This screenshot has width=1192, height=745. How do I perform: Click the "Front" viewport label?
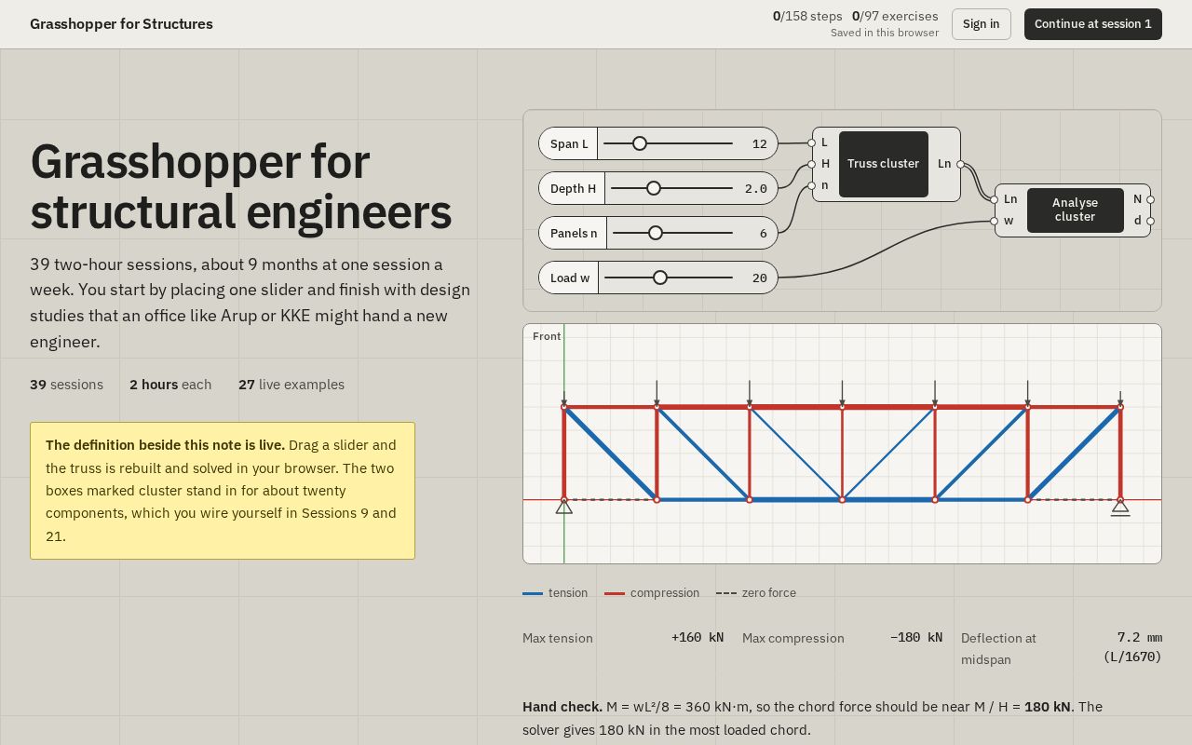tap(547, 336)
